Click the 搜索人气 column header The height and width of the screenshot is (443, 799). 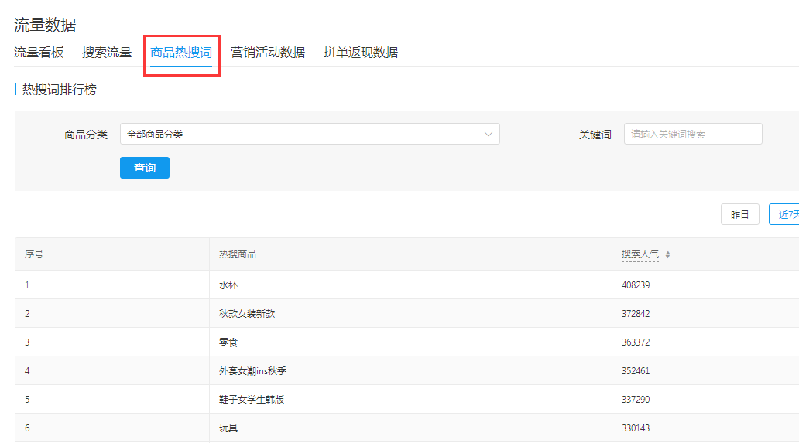coord(640,254)
